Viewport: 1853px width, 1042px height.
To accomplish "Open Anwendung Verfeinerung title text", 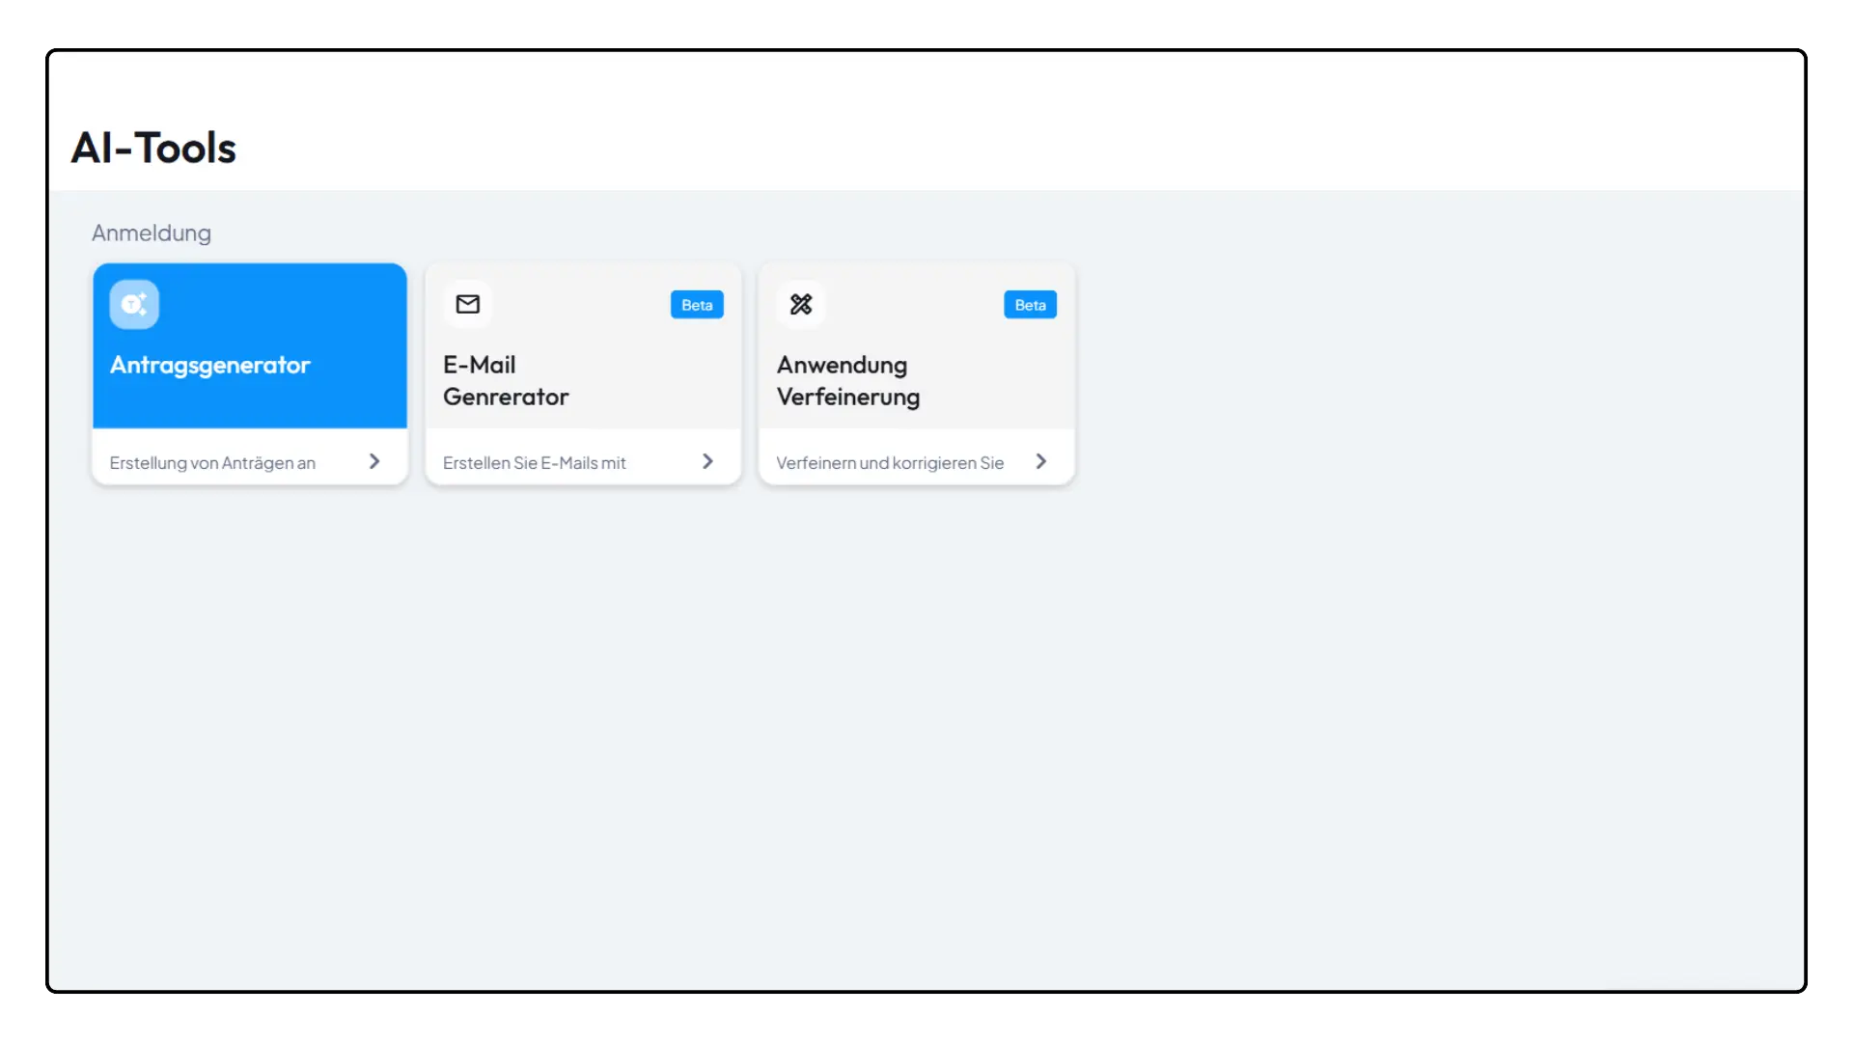I will (847, 381).
